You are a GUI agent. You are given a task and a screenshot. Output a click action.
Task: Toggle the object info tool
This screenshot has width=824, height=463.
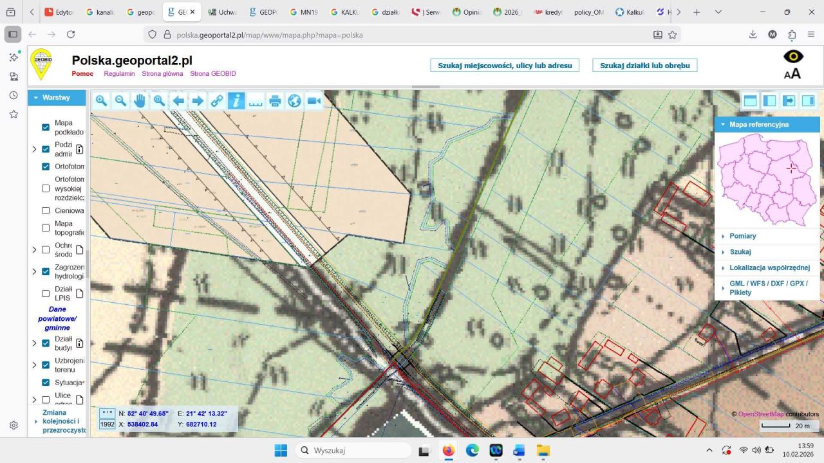click(x=236, y=100)
